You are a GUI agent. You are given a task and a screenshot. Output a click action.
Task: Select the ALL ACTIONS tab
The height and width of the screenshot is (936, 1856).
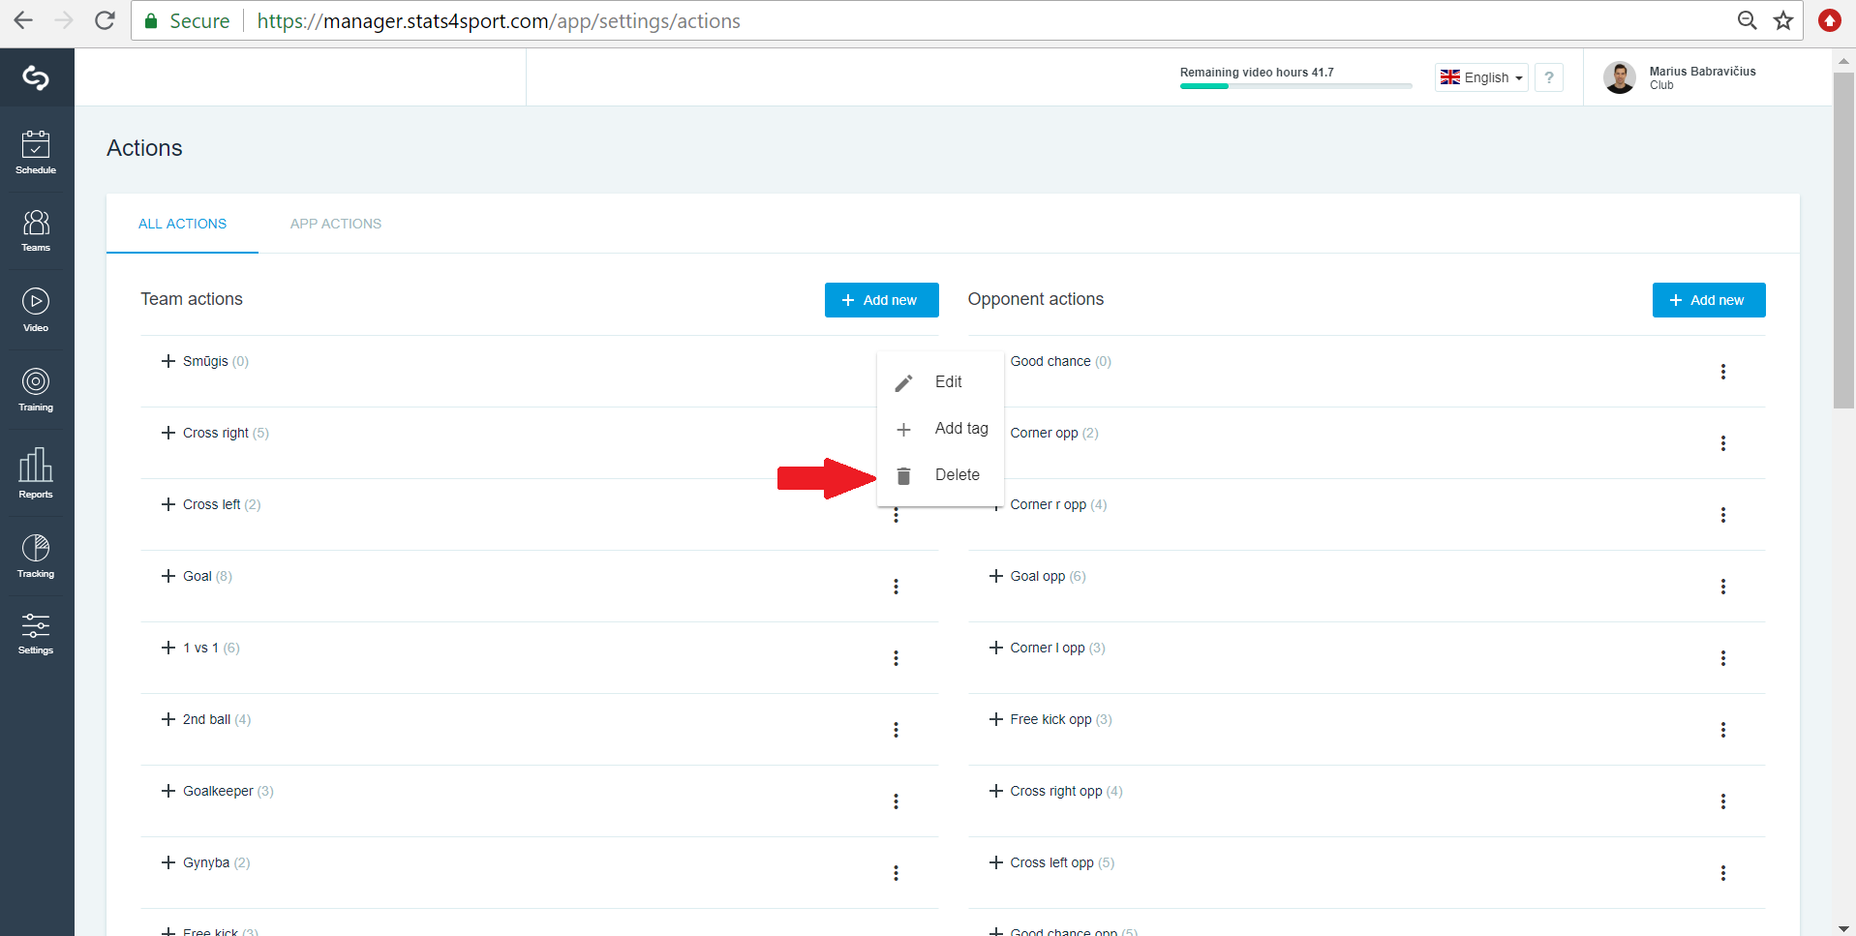tap(182, 224)
